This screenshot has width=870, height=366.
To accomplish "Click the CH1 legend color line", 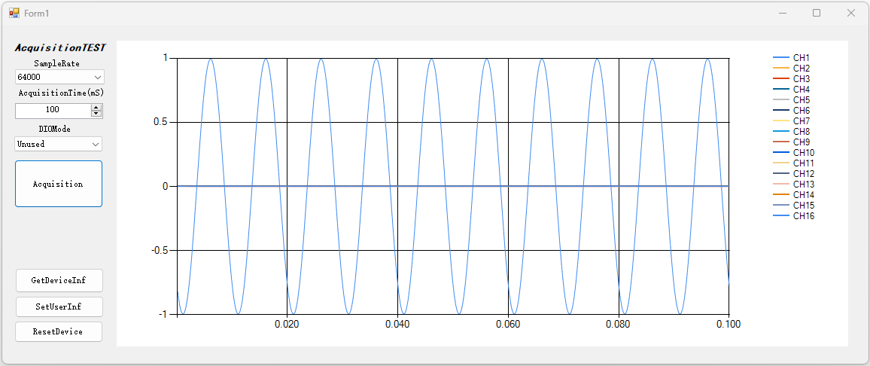I will pos(781,58).
